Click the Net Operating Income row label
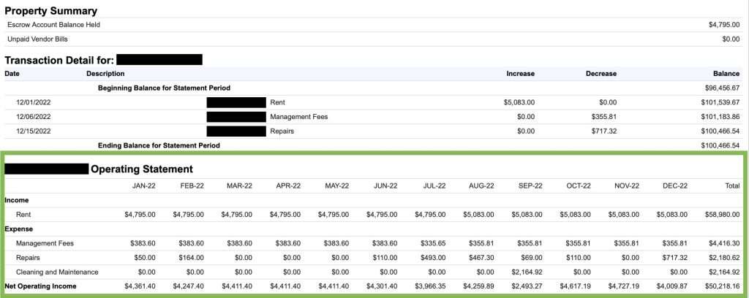The height and width of the screenshot is (298, 749). click(x=40, y=286)
